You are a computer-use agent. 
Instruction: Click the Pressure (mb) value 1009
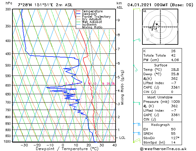pos(175,102)
